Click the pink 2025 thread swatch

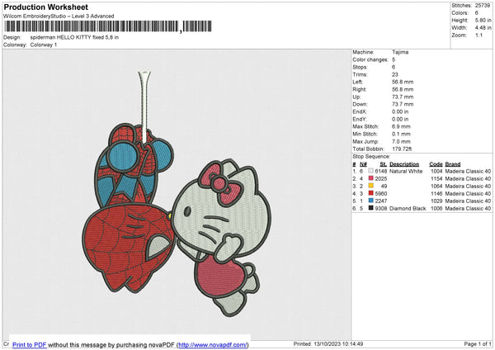point(370,178)
